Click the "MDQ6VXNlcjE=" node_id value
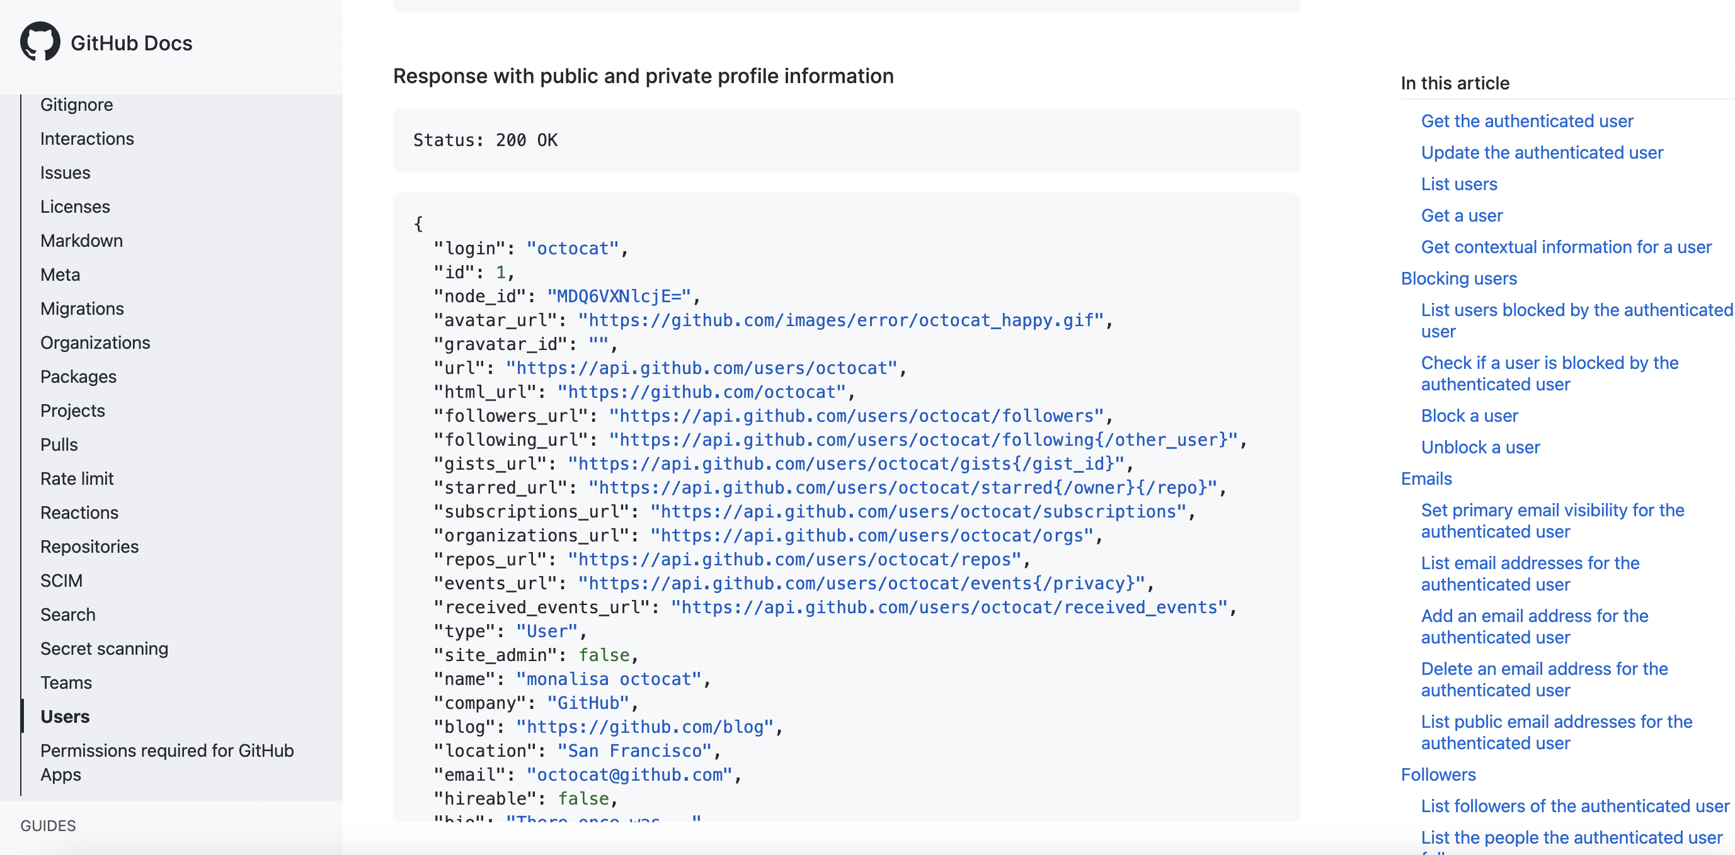1735x855 pixels. [619, 296]
